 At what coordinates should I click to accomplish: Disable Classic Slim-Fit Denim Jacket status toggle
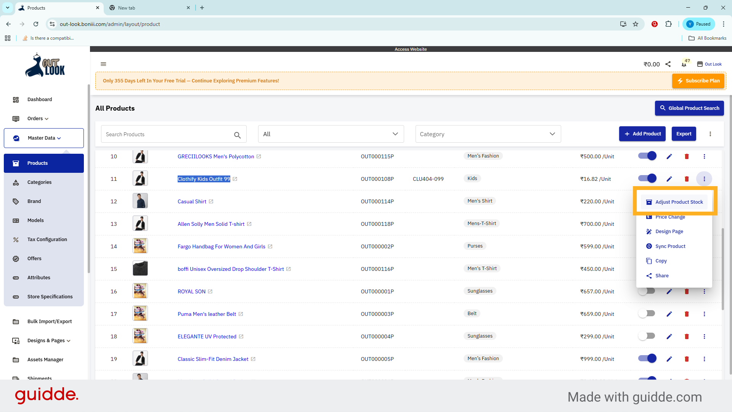647,358
